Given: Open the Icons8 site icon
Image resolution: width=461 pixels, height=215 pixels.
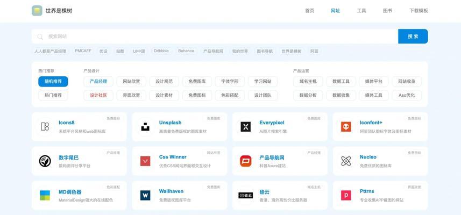Looking at the screenshot, I should (45, 127).
